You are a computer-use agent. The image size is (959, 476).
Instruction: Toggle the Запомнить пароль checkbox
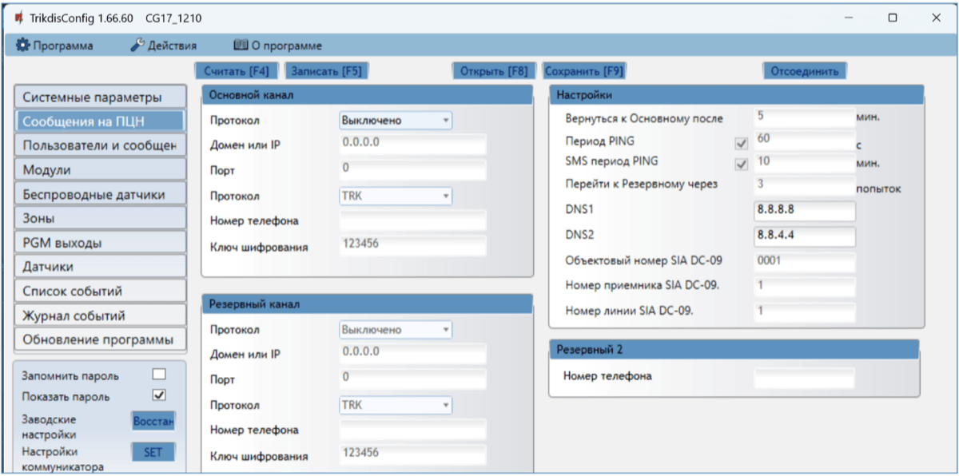click(159, 374)
